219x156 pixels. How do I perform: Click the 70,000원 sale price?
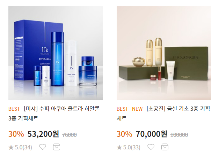coord(151,134)
